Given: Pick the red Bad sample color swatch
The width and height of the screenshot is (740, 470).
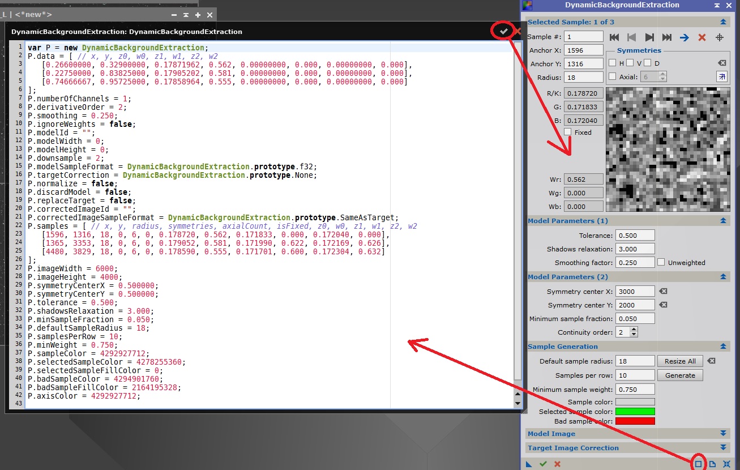Looking at the screenshot, I should click(x=635, y=421).
